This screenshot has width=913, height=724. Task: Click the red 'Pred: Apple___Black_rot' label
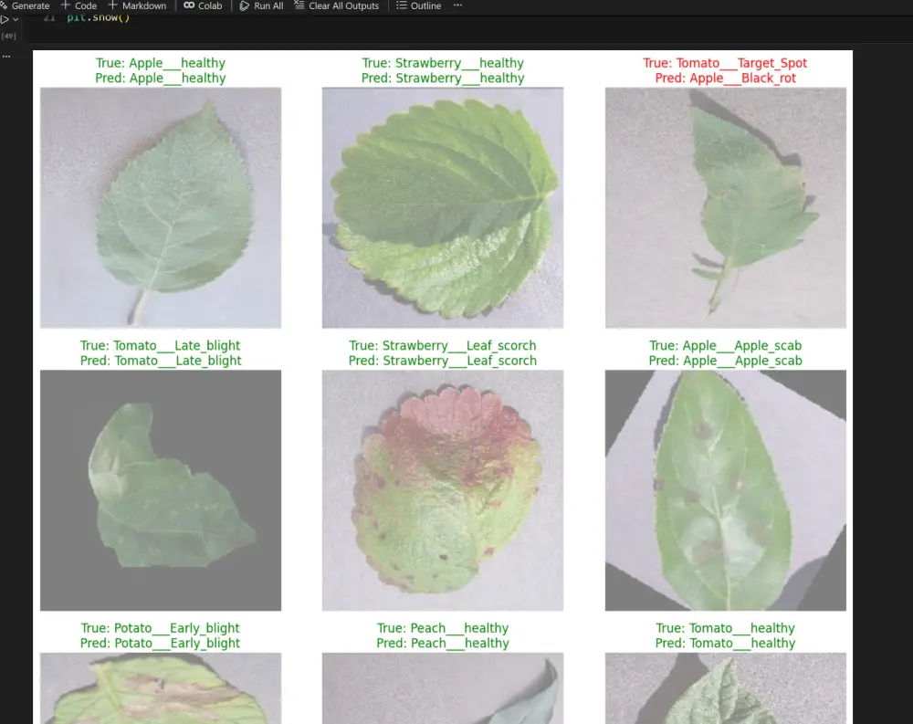pos(726,78)
